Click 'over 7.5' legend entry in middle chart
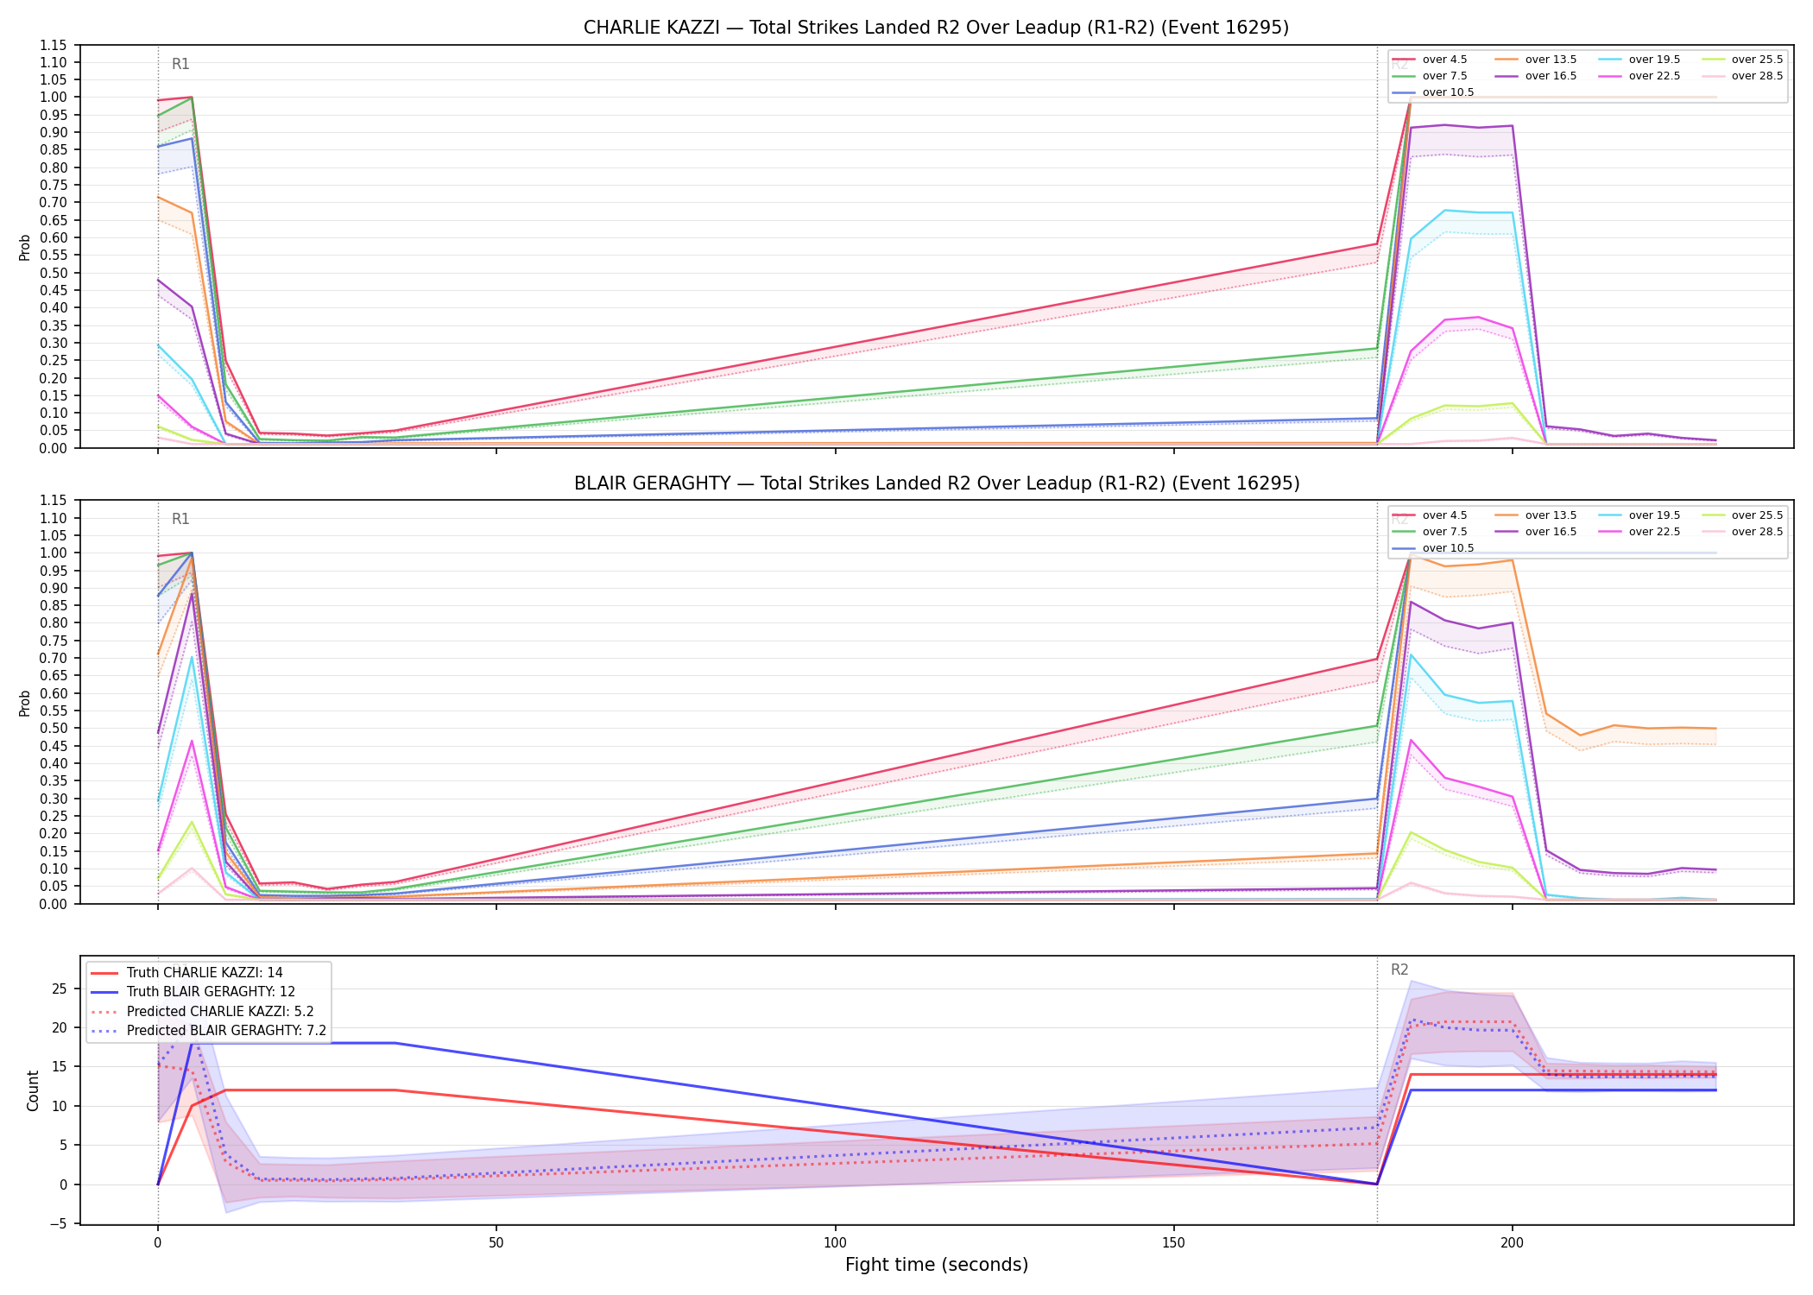Image resolution: width=1813 pixels, height=1295 pixels. [x=1430, y=532]
